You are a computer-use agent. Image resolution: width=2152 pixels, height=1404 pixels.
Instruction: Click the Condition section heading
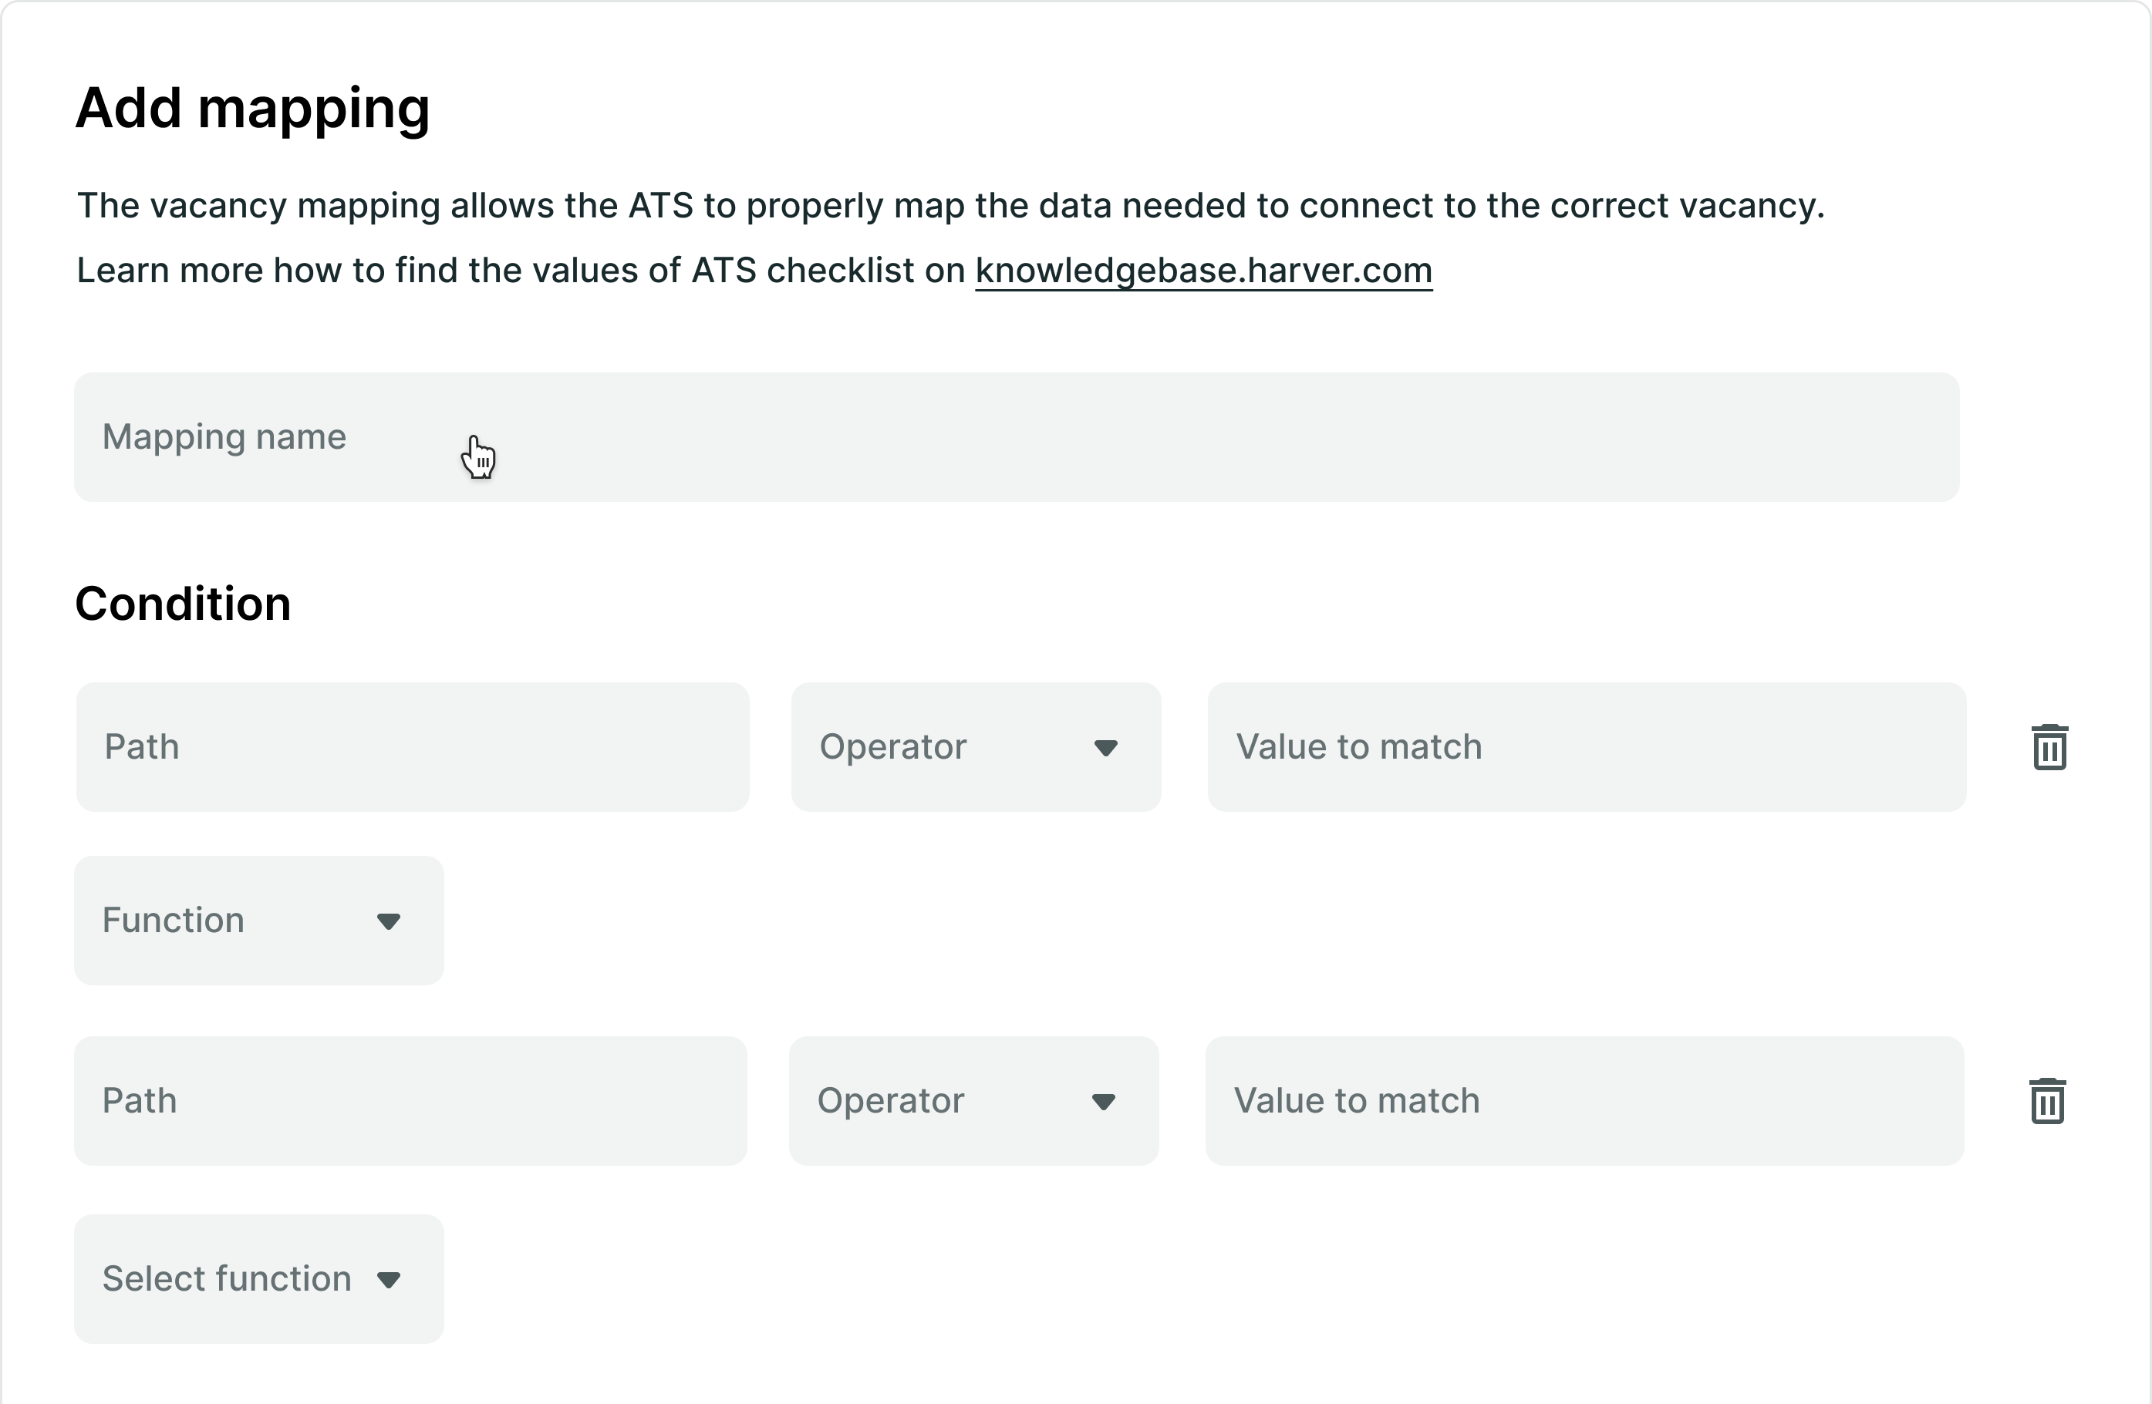pyautogui.click(x=183, y=604)
